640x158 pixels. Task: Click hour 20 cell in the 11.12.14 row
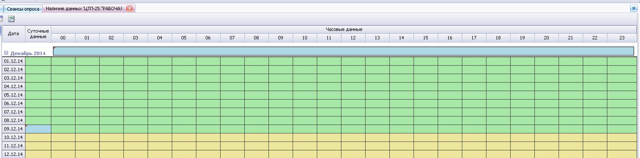(x=547, y=146)
